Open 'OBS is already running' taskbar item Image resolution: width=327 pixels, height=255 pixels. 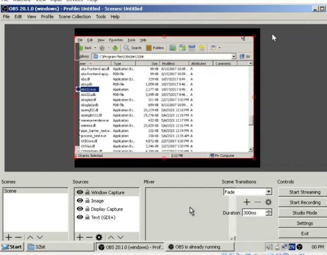[200, 247]
